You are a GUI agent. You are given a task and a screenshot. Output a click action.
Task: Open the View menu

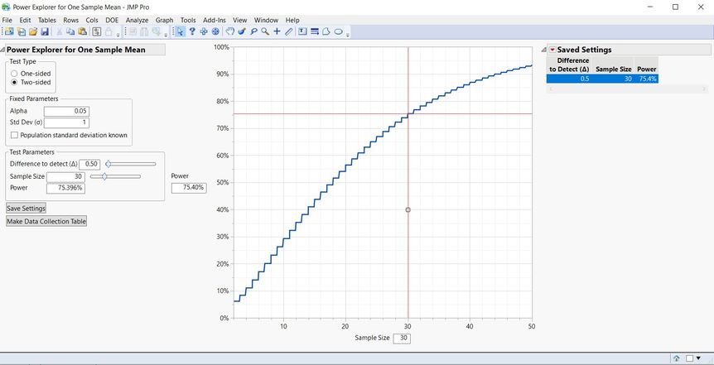click(x=239, y=20)
